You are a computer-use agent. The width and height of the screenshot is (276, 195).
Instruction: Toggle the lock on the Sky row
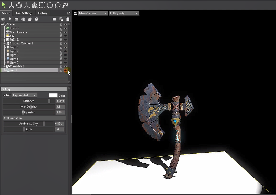(61, 36)
